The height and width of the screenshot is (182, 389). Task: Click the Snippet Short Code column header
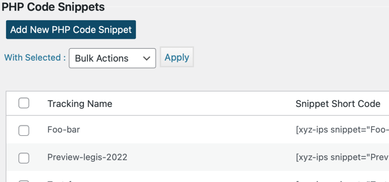[338, 104]
